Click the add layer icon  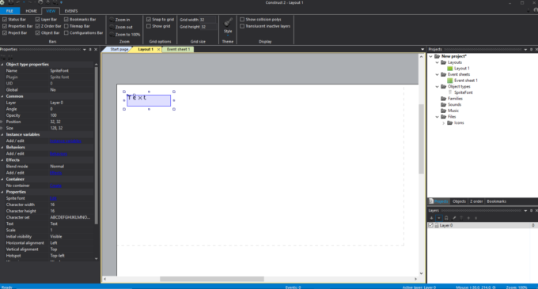click(x=432, y=218)
